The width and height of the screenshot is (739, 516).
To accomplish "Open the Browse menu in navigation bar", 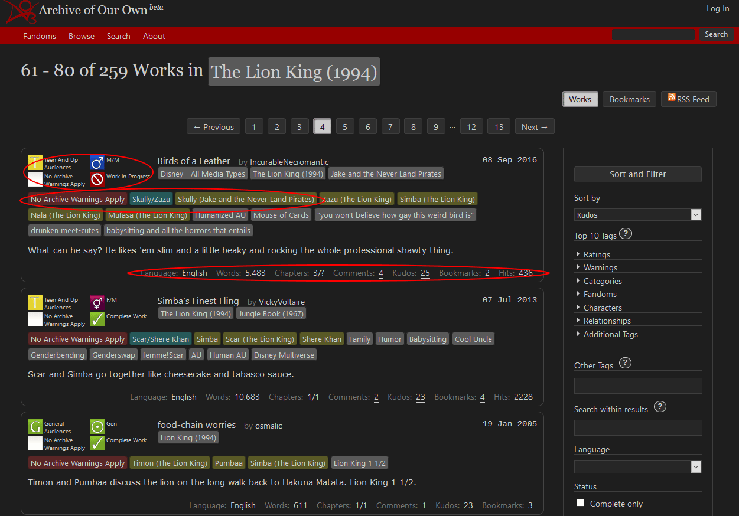I will (x=82, y=36).
